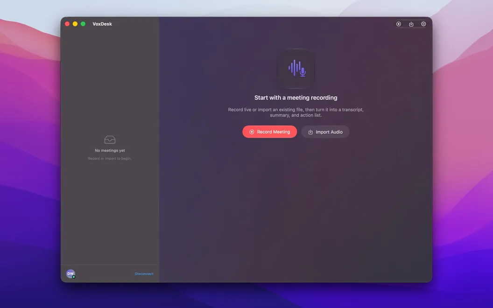Click the VoxDesk window title
The height and width of the screenshot is (308, 493).
point(102,24)
